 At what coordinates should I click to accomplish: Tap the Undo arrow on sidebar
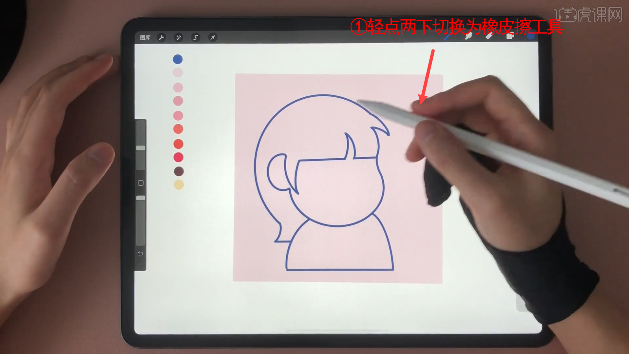point(141,253)
